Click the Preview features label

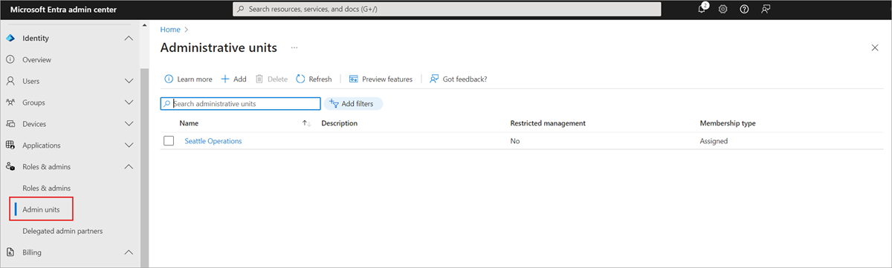(x=387, y=79)
